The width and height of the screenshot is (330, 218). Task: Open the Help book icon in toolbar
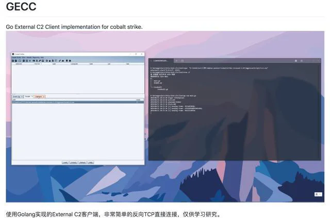(67, 61)
